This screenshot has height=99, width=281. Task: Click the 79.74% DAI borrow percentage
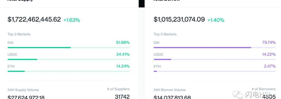(269, 42)
